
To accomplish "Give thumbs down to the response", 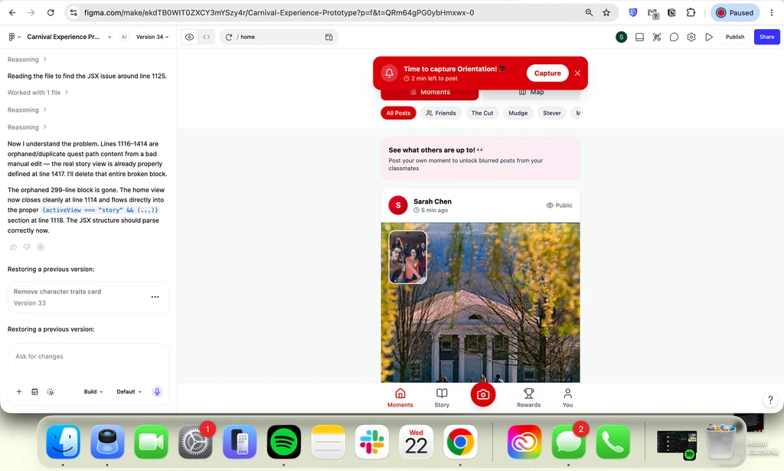I will (27, 247).
